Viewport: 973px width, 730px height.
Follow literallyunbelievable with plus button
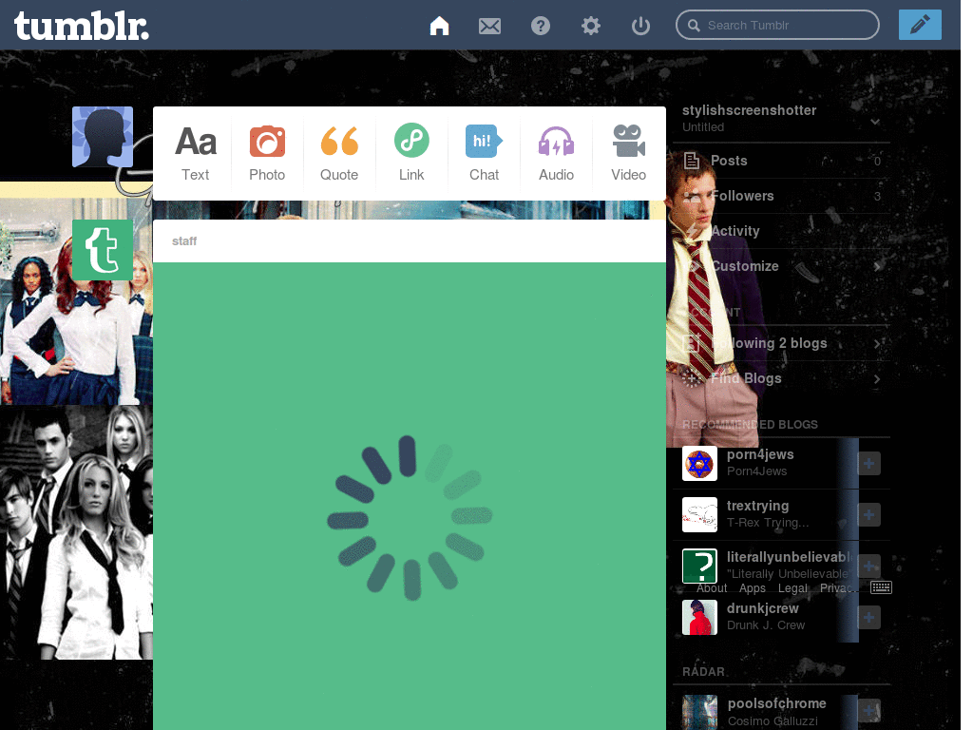(868, 566)
